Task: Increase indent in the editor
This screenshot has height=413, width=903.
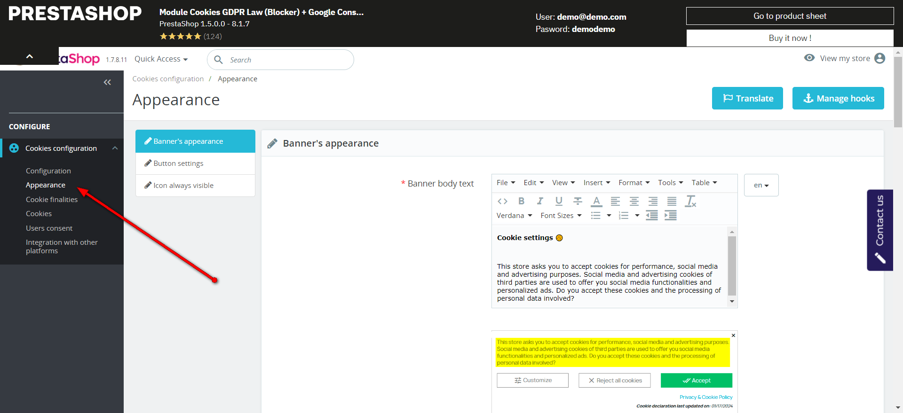Action: (x=671, y=216)
